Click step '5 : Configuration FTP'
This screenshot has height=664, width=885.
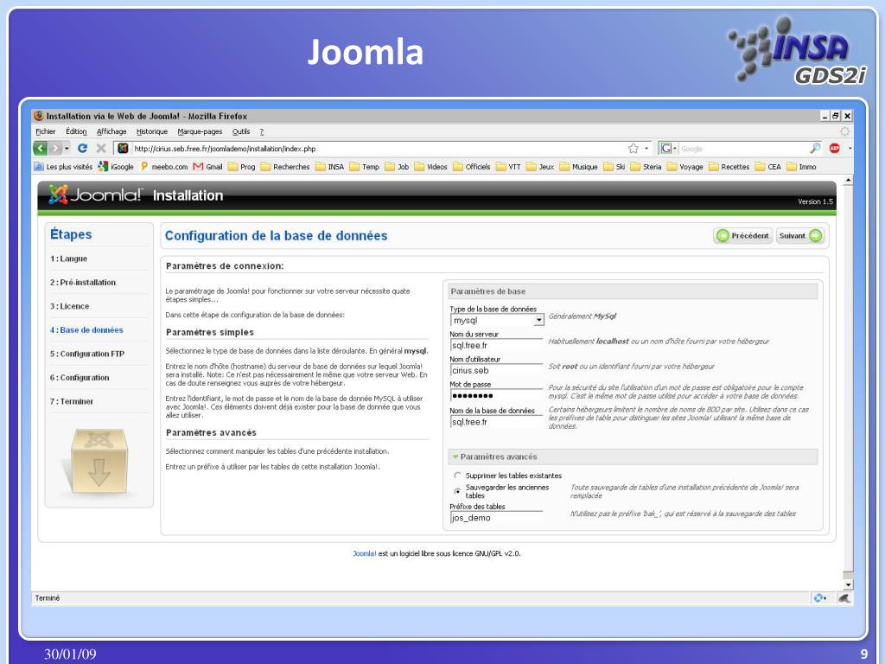[x=87, y=354]
